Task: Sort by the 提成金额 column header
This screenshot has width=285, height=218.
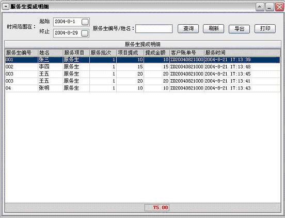Action: (x=156, y=52)
